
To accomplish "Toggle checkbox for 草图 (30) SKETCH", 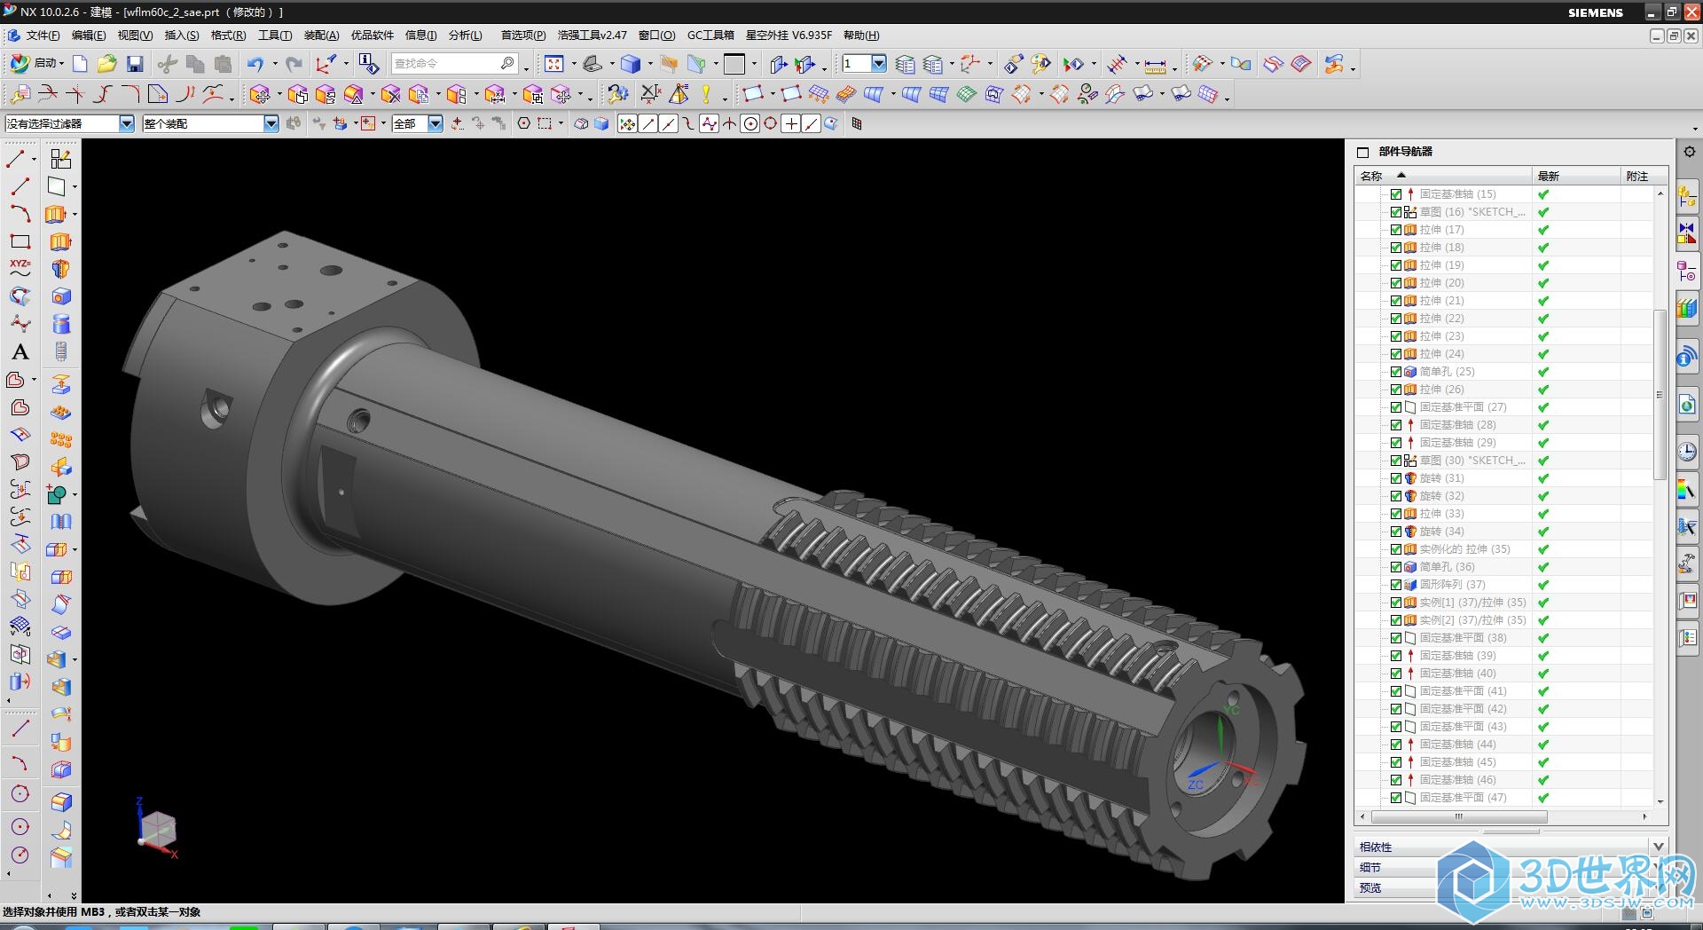I will coord(1396,461).
